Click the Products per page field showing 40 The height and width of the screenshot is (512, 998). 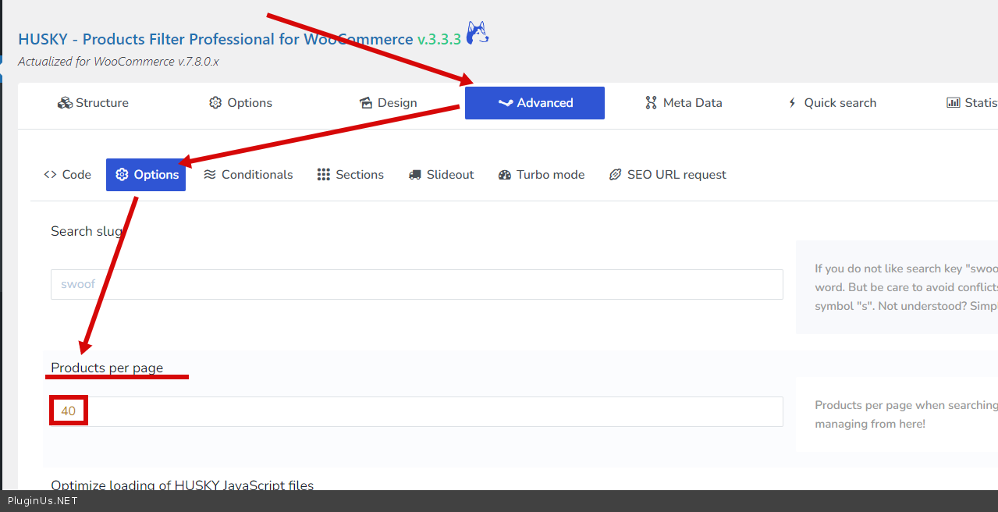click(417, 411)
